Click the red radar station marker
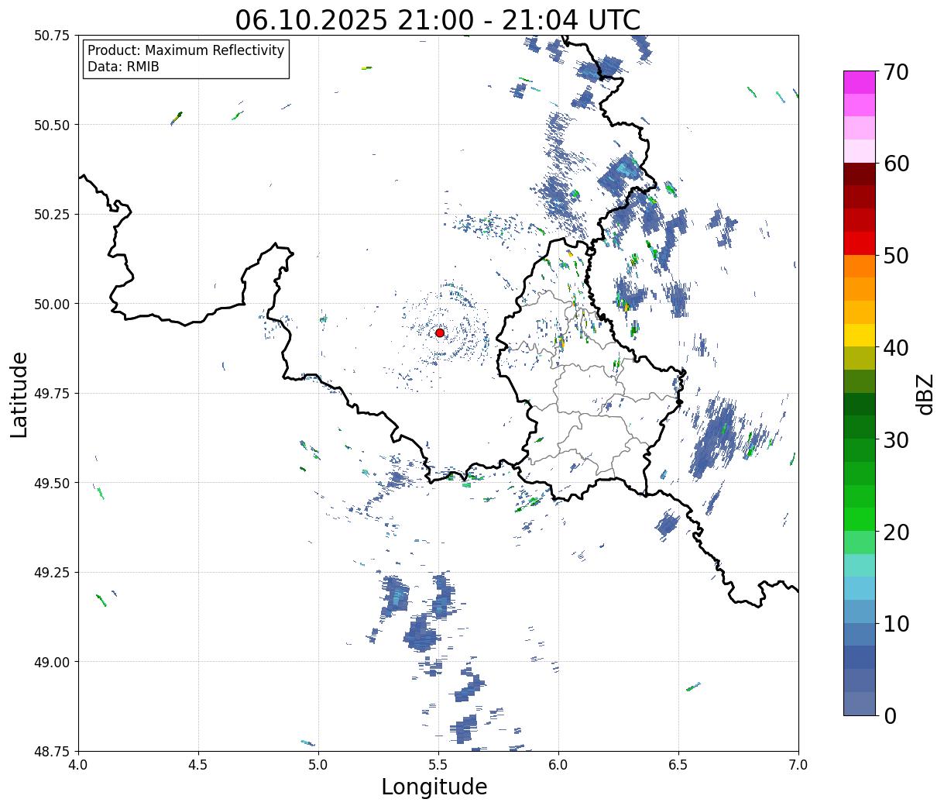The height and width of the screenshot is (806, 944). pyautogui.click(x=440, y=332)
